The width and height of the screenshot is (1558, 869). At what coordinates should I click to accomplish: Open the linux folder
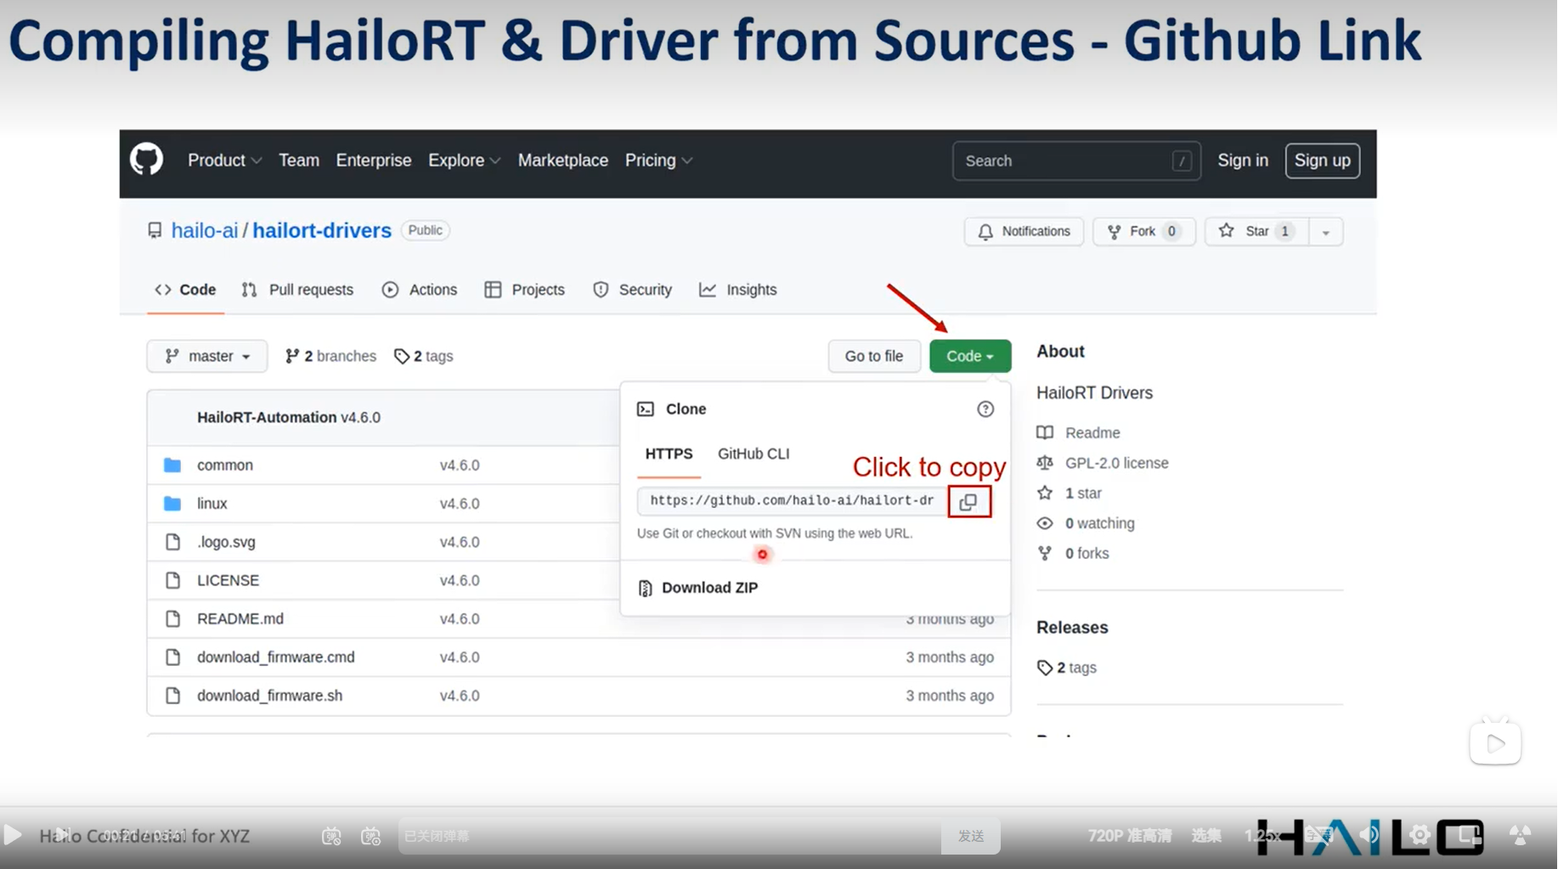pos(212,504)
